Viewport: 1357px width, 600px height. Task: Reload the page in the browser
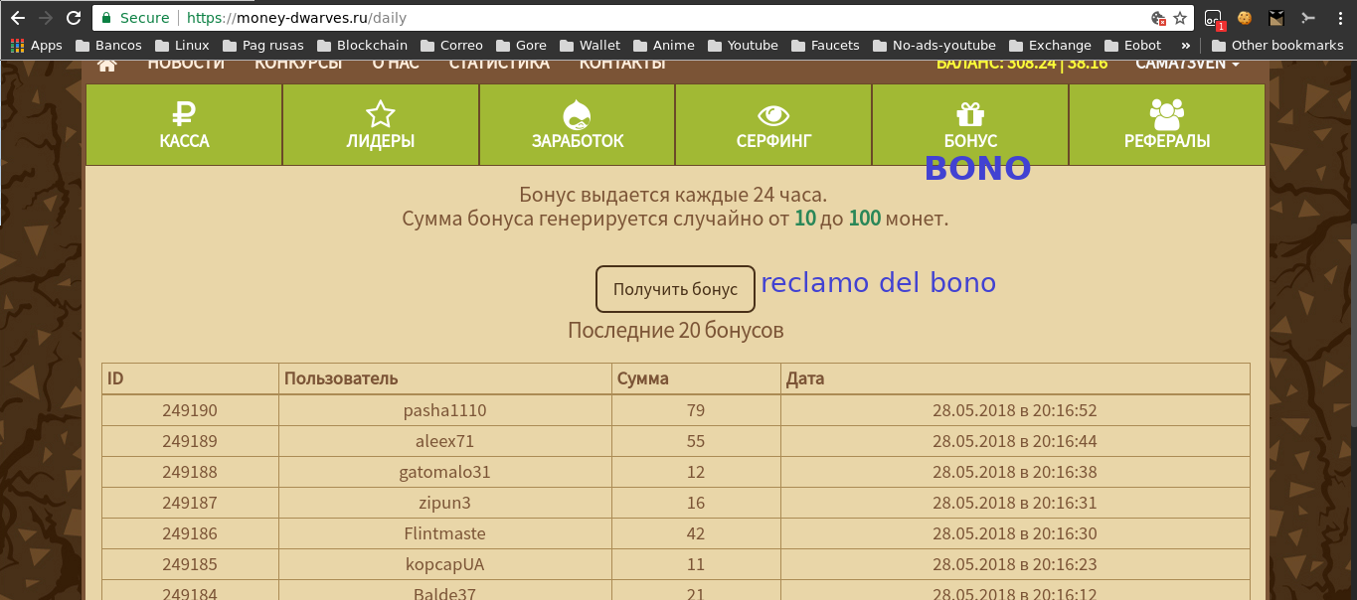tap(73, 18)
